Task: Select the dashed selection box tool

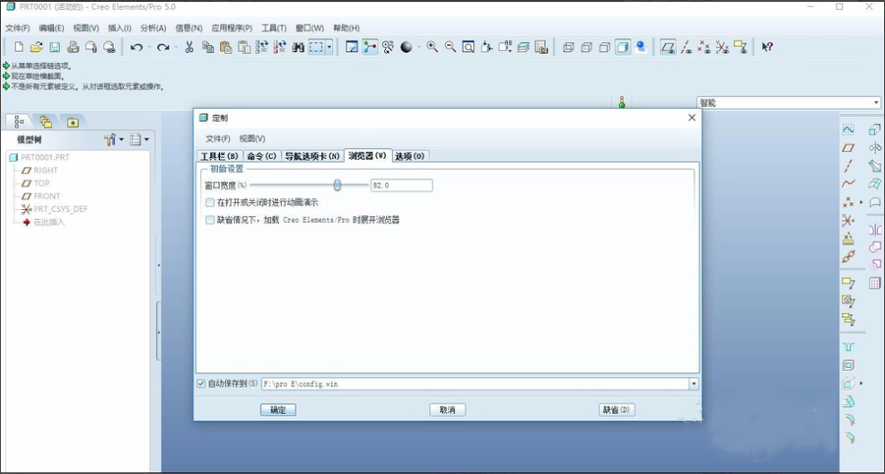Action: (316, 48)
